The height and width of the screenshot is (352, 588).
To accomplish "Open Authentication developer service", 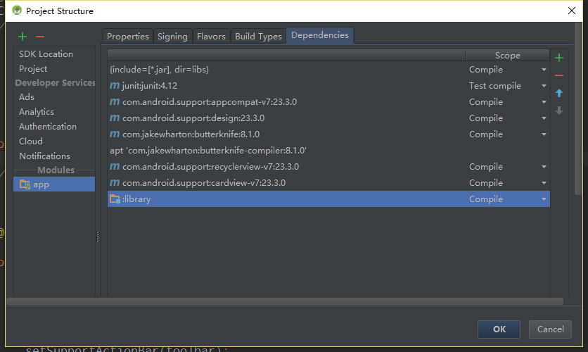I will pos(48,127).
